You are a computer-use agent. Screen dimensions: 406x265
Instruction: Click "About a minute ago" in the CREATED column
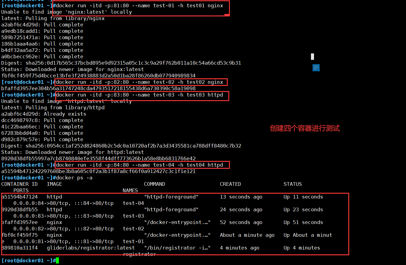(247, 235)
